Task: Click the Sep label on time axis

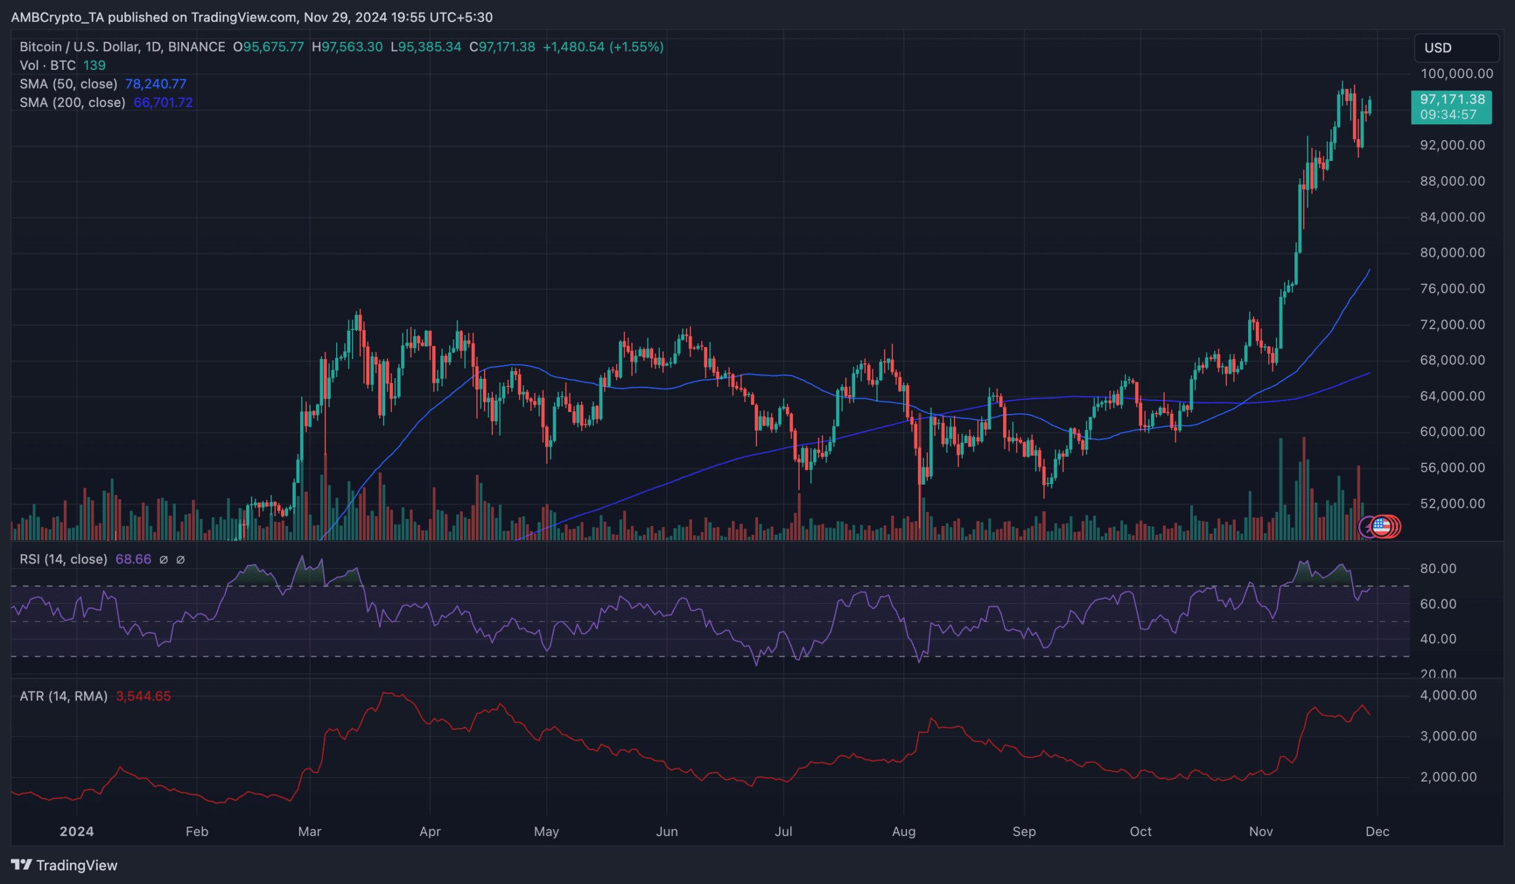Action: (x=1024, y=832)
